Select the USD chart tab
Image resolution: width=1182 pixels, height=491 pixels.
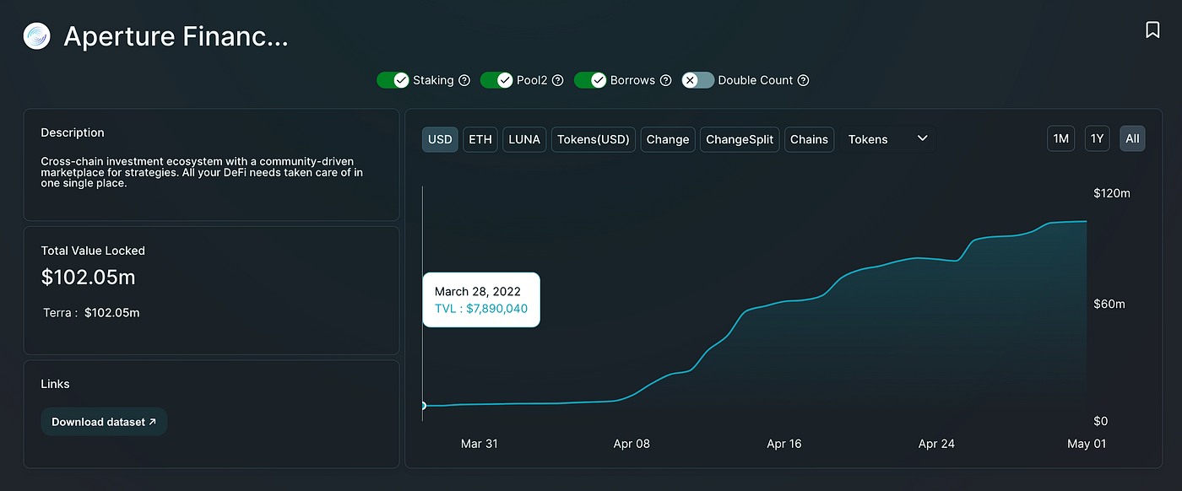(x=440, y=139)
